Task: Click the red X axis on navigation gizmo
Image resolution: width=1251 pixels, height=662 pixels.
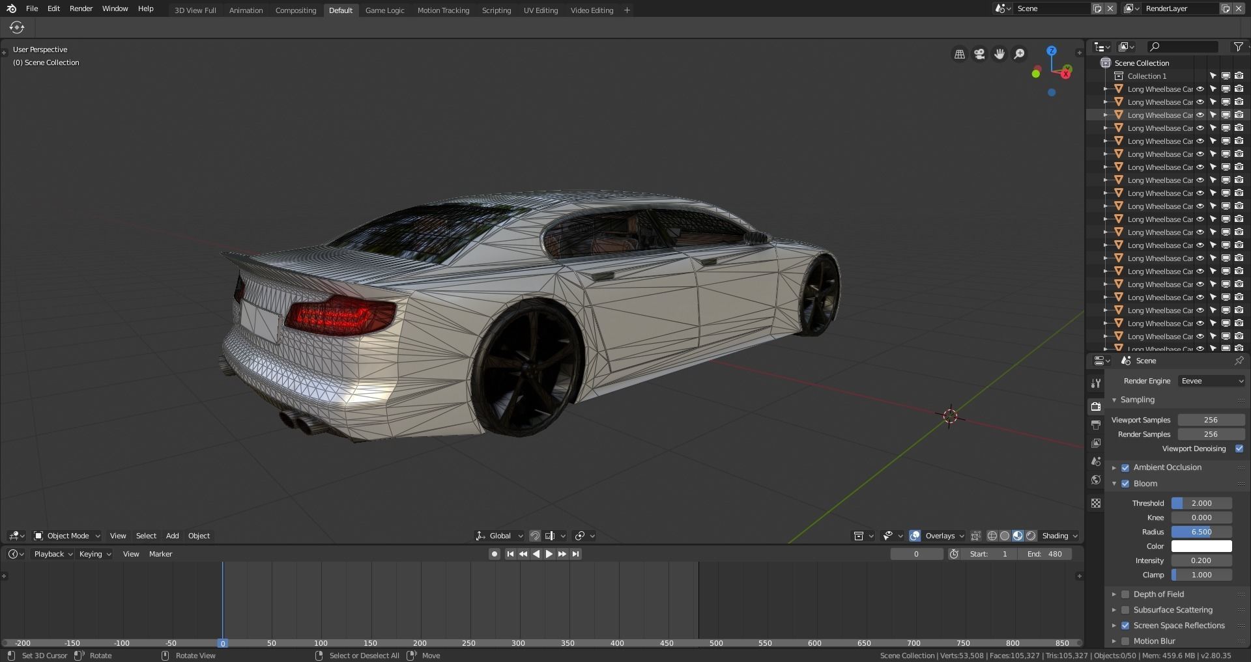Action: tap(1066, 74)
